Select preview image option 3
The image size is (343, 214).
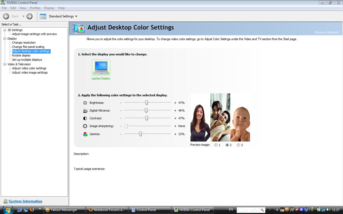[238, 145]
